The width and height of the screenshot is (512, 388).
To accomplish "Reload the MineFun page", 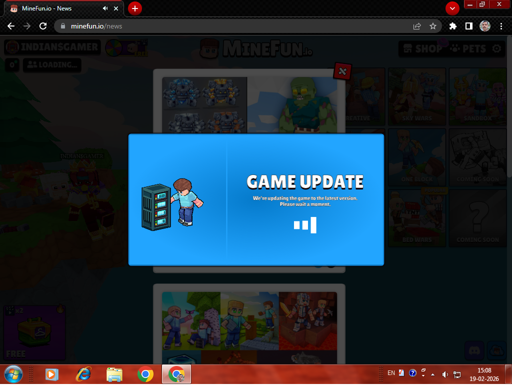I will (x=43, y=26).
